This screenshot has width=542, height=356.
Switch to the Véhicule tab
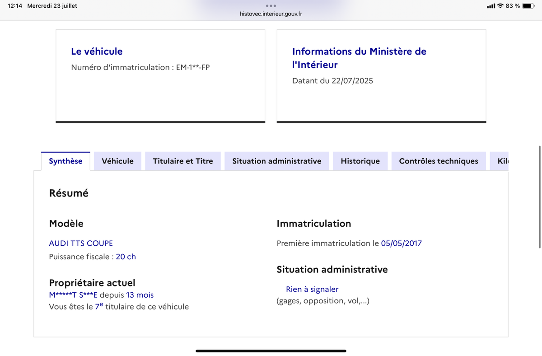(x=117, y=161)
